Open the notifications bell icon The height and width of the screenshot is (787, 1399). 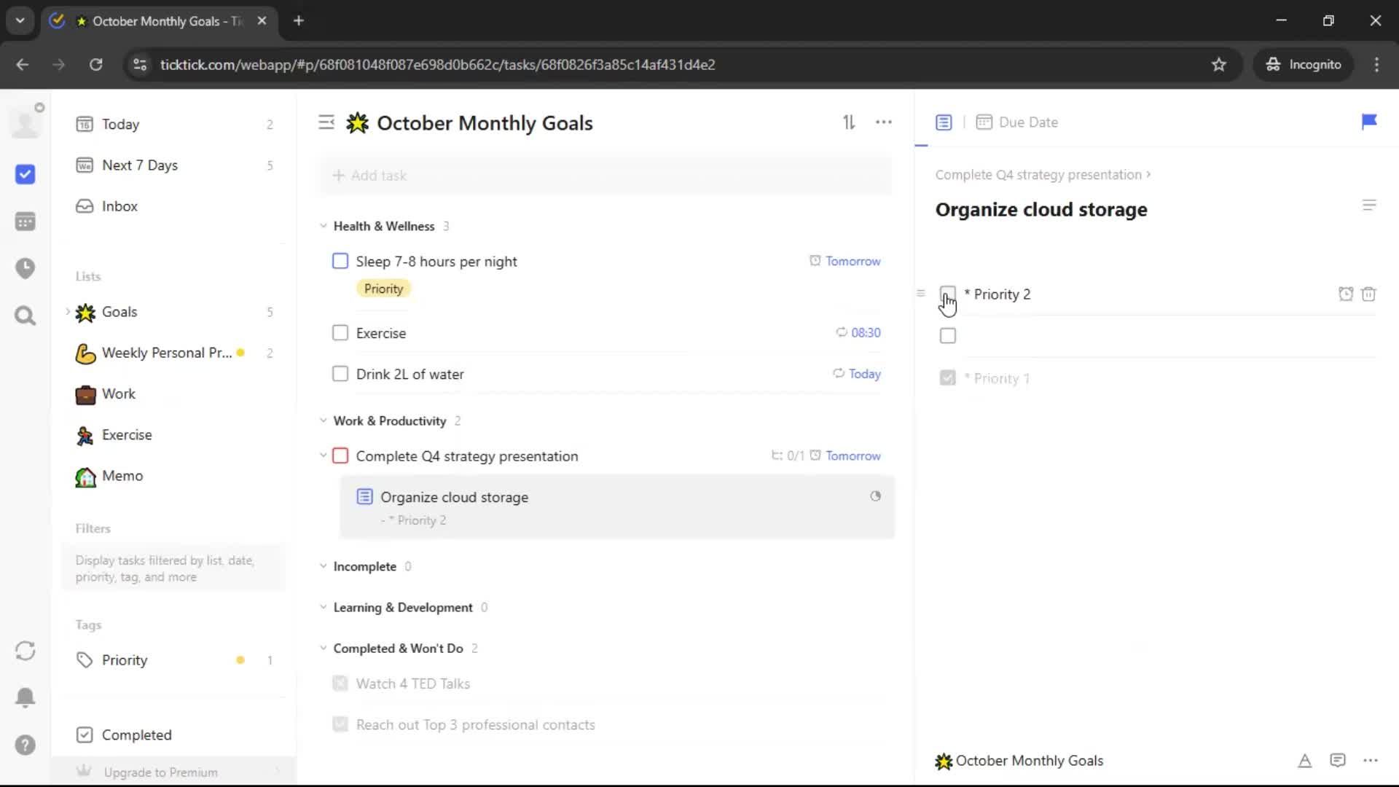tap(26, 697)
